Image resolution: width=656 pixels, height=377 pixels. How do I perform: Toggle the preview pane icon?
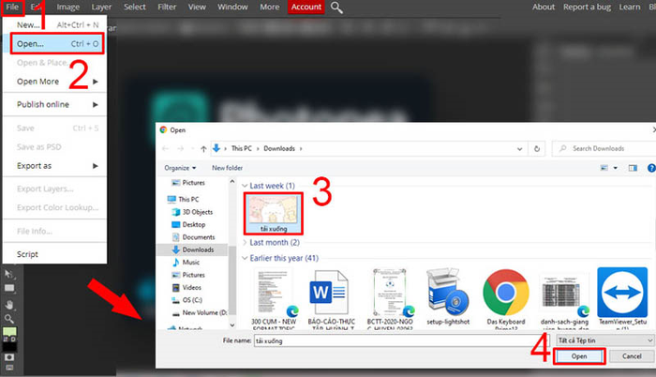[633, 168]
